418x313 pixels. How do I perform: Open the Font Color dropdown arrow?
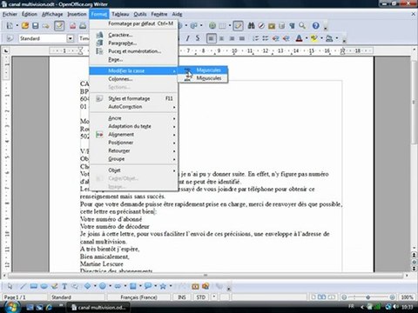307,38
